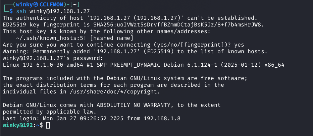The height and width of the screenshot is (136, 313).
Task: Click the block cursor after the remote prompt
Action: pos(48,125)
